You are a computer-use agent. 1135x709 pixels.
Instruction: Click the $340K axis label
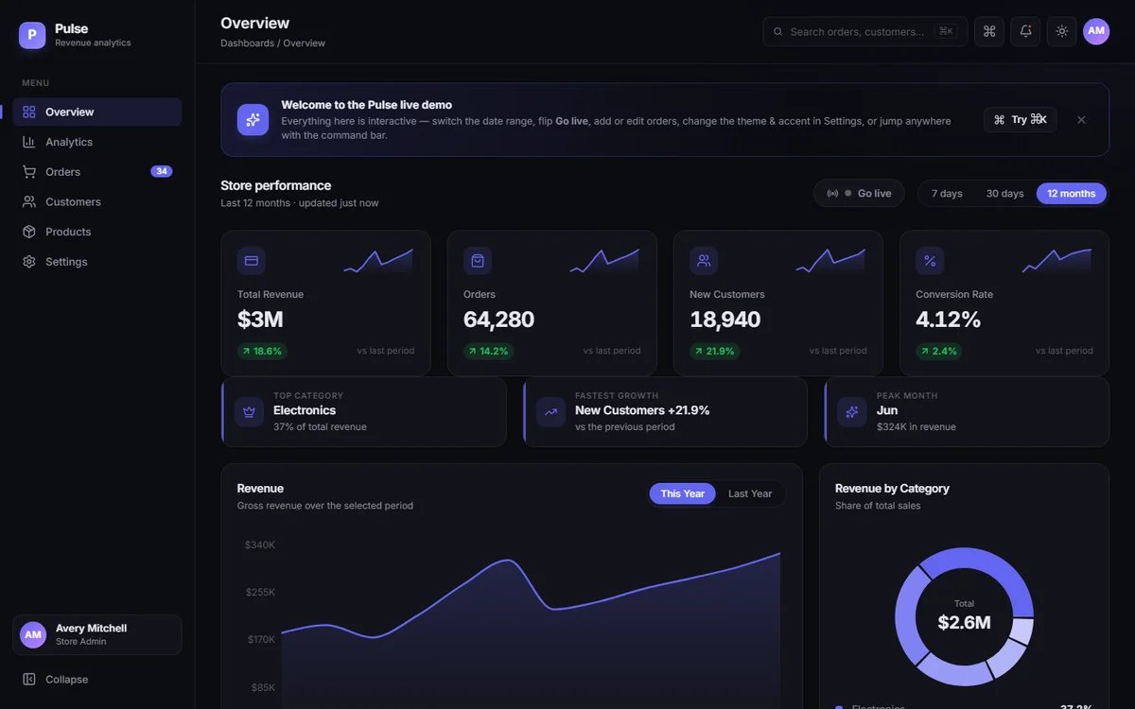pos(260,545)
